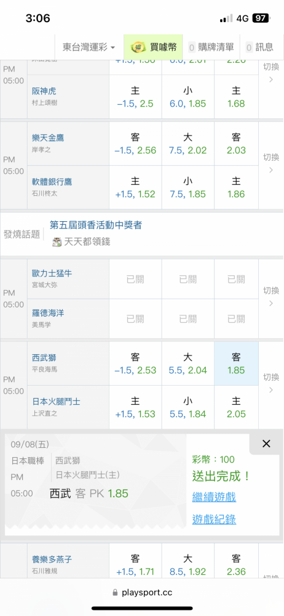Open the 軟體銀行鷹 team link
The width and height of the screenshot is (284, 616).
(52, 182)
